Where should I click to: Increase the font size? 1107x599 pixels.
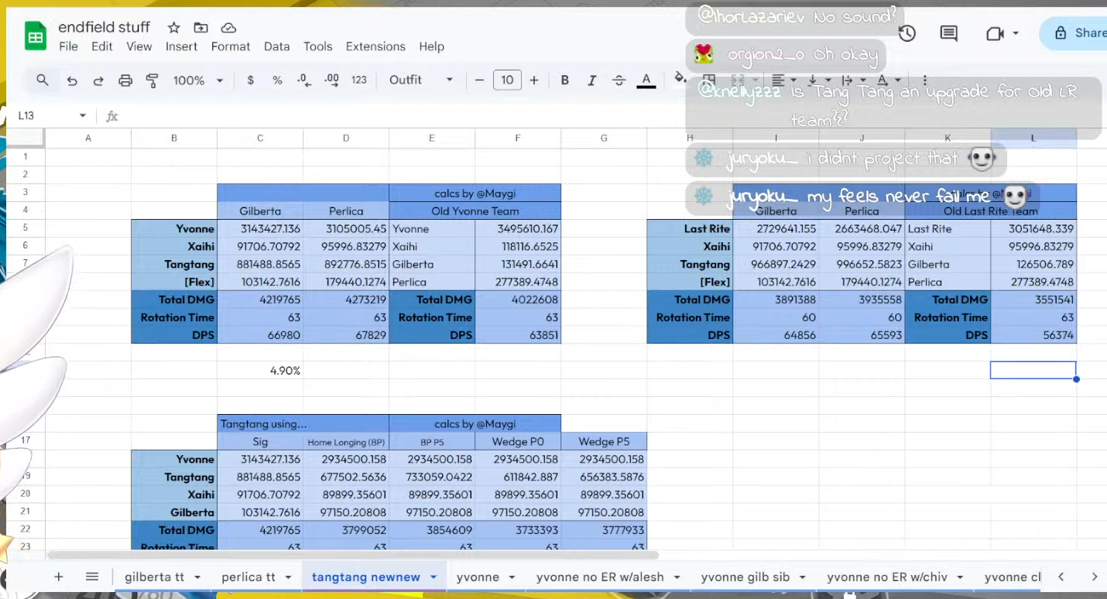tap(534, 80)
